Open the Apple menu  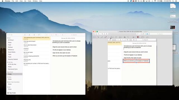[3, 1]
